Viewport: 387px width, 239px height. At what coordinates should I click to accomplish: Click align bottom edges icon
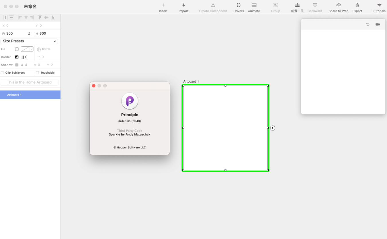[x=53, y=17]
